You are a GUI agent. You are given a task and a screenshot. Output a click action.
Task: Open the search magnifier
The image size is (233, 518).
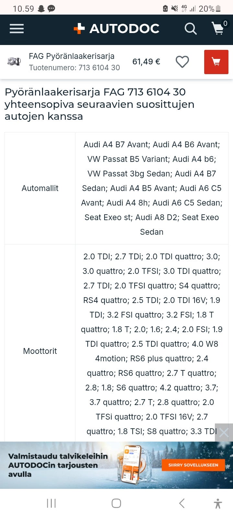tap(191, 29)
